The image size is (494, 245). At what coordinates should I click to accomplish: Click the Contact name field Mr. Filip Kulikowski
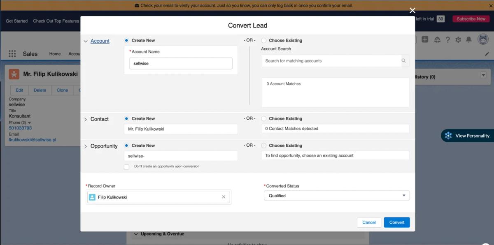coord(181,129)
